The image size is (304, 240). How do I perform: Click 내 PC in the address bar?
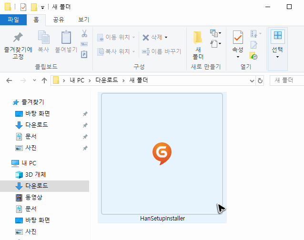(77, 80)
